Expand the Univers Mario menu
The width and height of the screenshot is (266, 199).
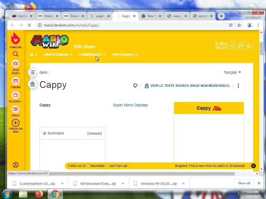(x=58, y=55)
